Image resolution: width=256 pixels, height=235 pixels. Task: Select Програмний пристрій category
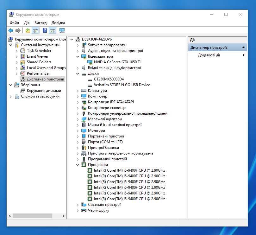tap(107, 159)
